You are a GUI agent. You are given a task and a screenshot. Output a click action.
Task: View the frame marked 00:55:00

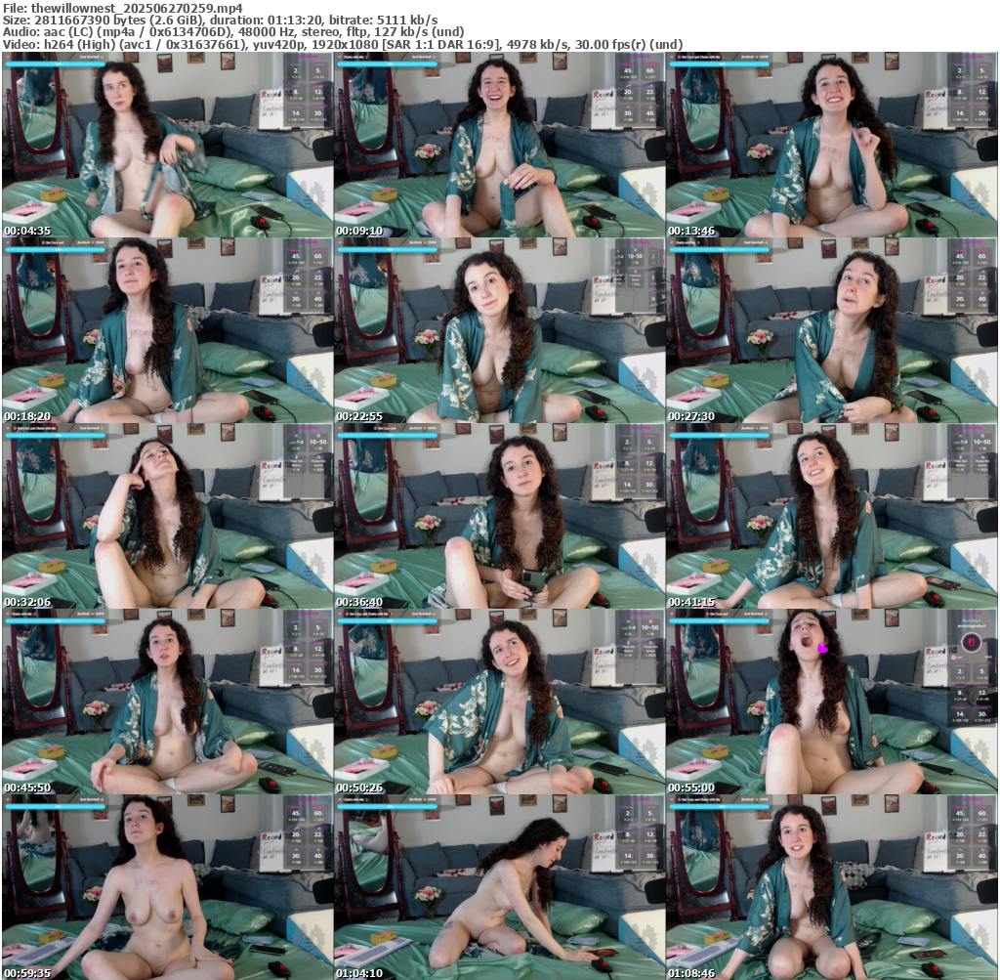[x=832, y=702]
